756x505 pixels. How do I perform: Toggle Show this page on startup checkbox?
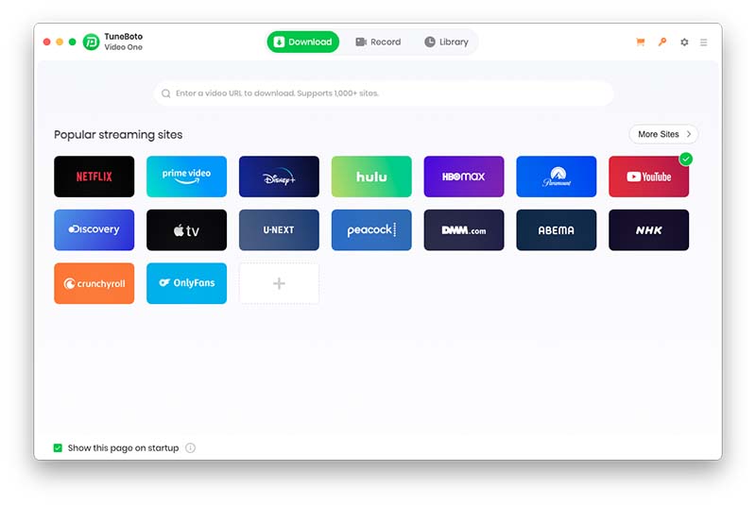coord(58,447)
